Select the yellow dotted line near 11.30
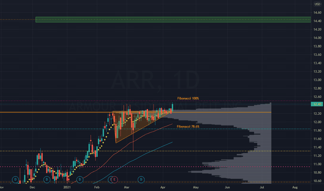The image size is (324, 191). pos(155,151)
